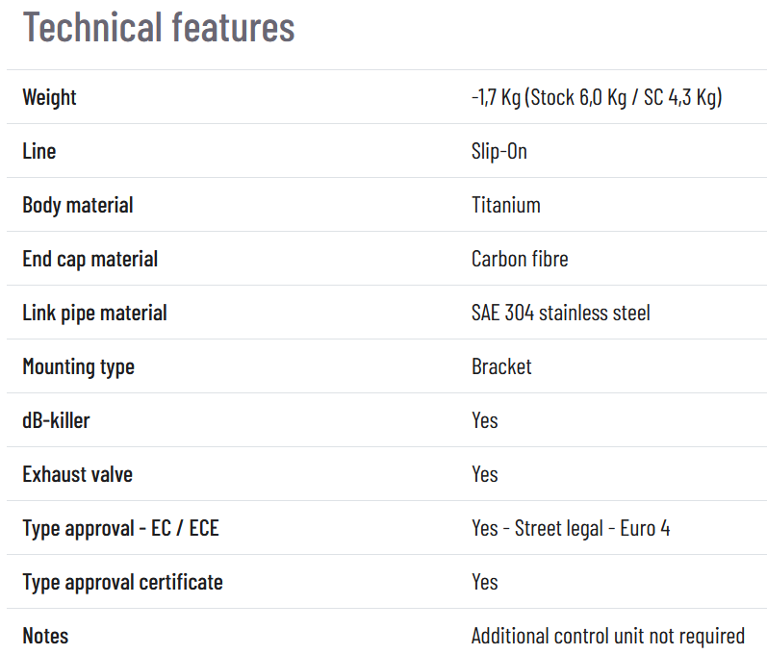Click the Weight row label
Viewport: 767px width, 654px height.
[49, 97]
